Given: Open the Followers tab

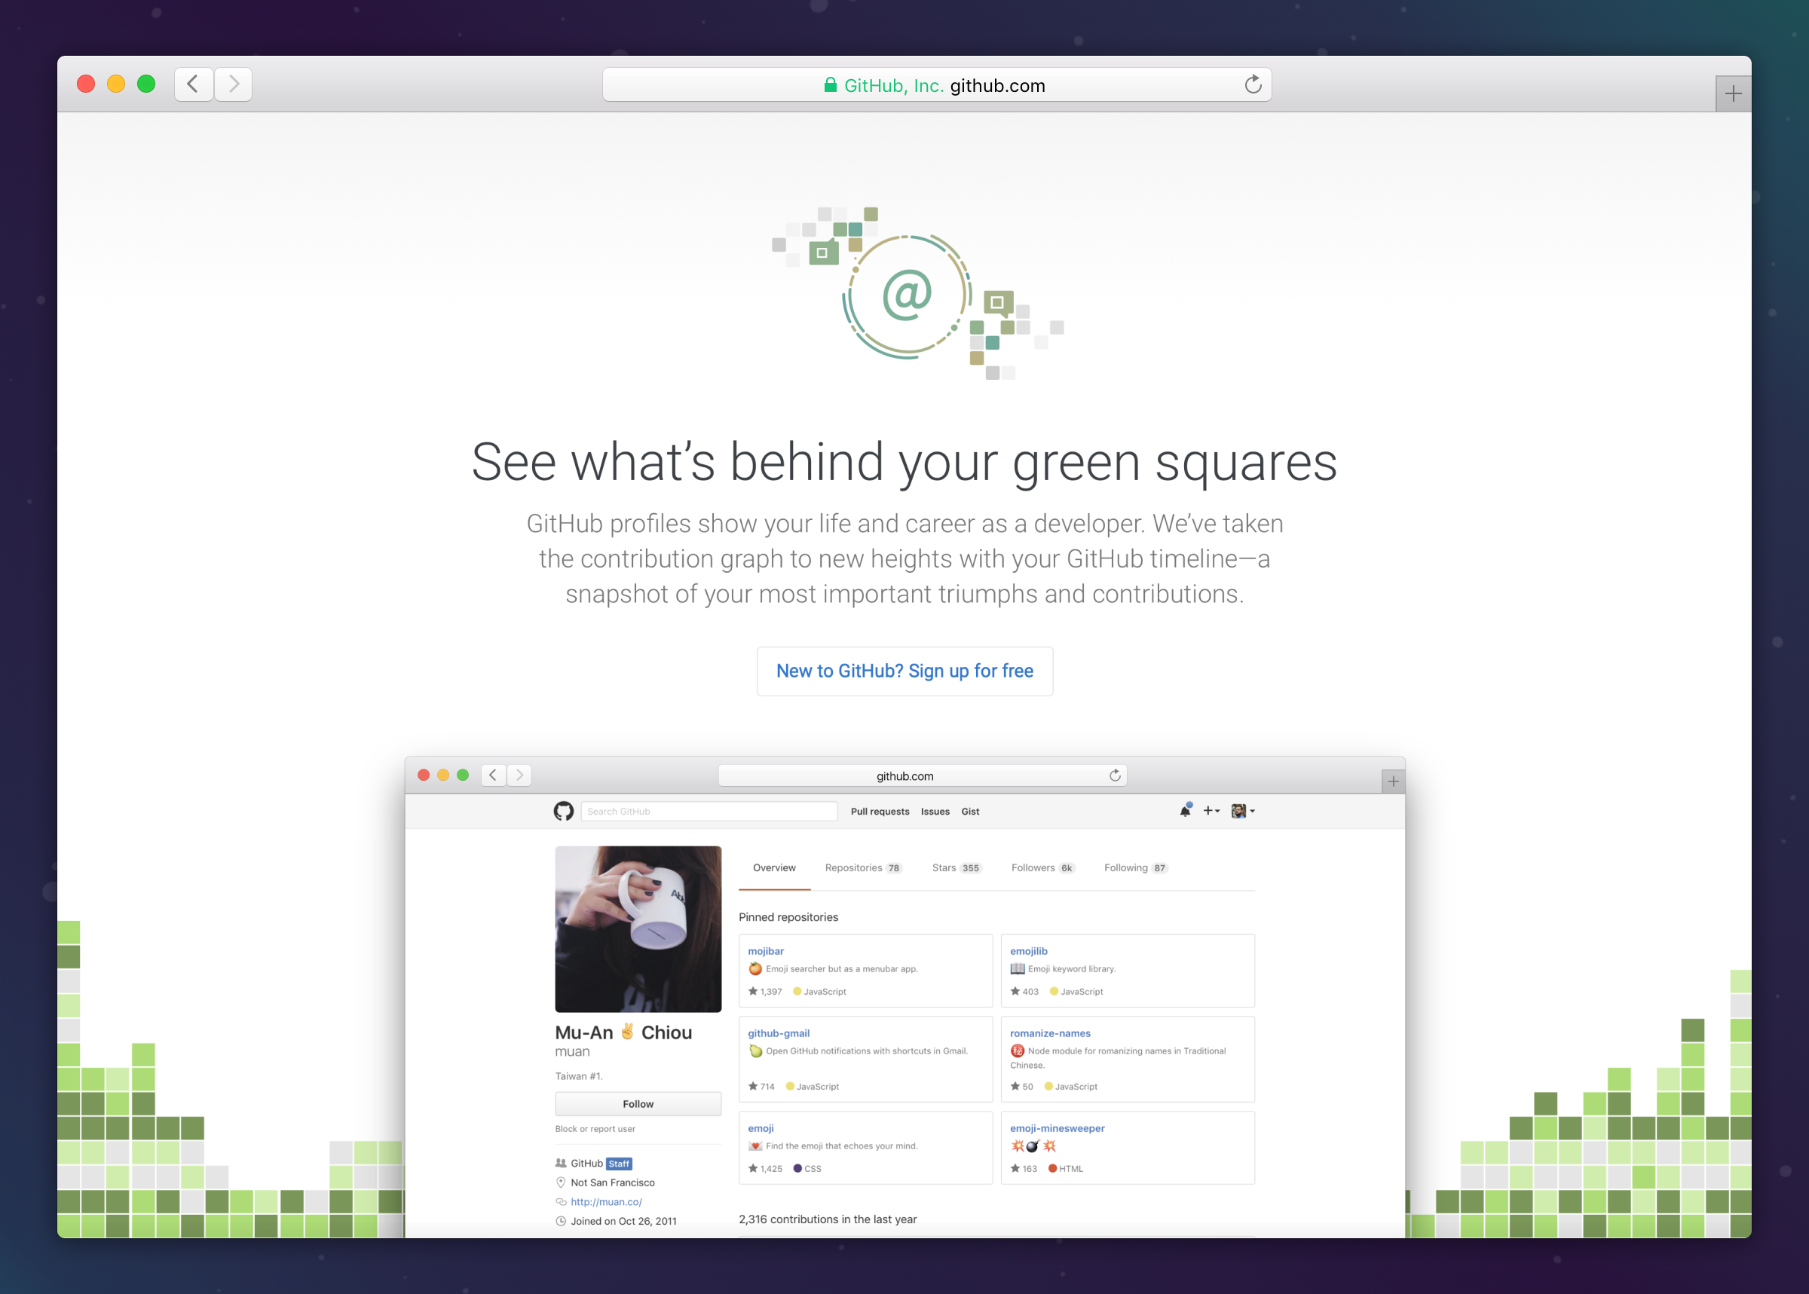Looking at the screenshot, I should tap(1033, 867).
